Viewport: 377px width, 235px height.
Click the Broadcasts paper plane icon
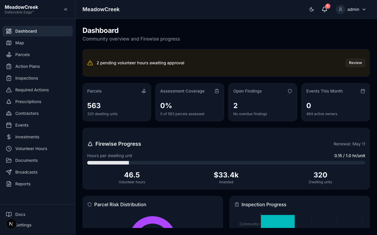point(9,172)
